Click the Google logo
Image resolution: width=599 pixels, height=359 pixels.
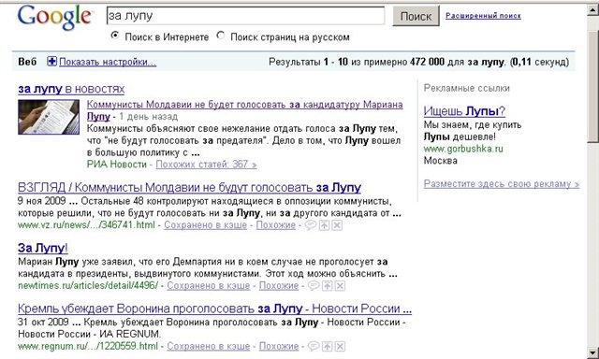pyautogui.click(x=55, y=18)
